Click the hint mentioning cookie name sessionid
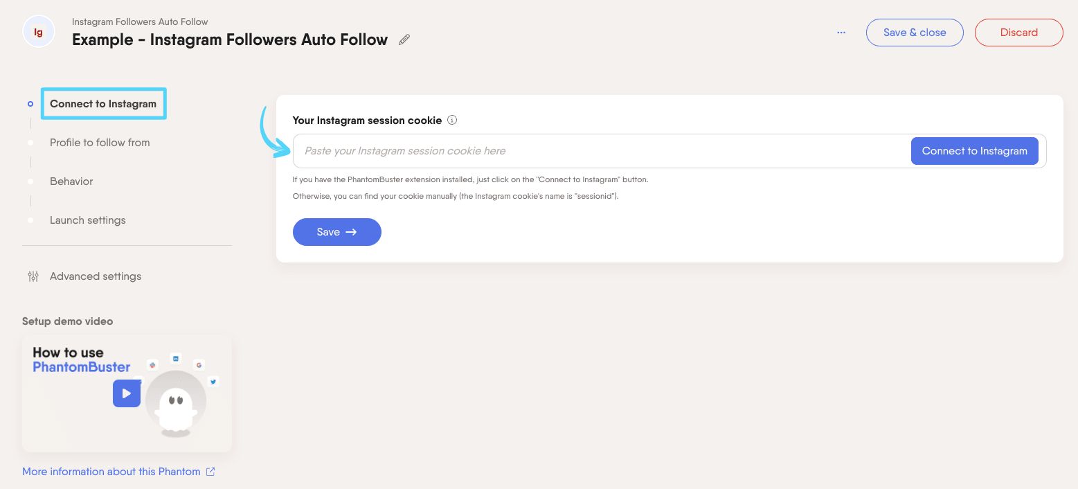Viewport: 1078px width, 489px height. pyautogui.click(x=456, y=196)
